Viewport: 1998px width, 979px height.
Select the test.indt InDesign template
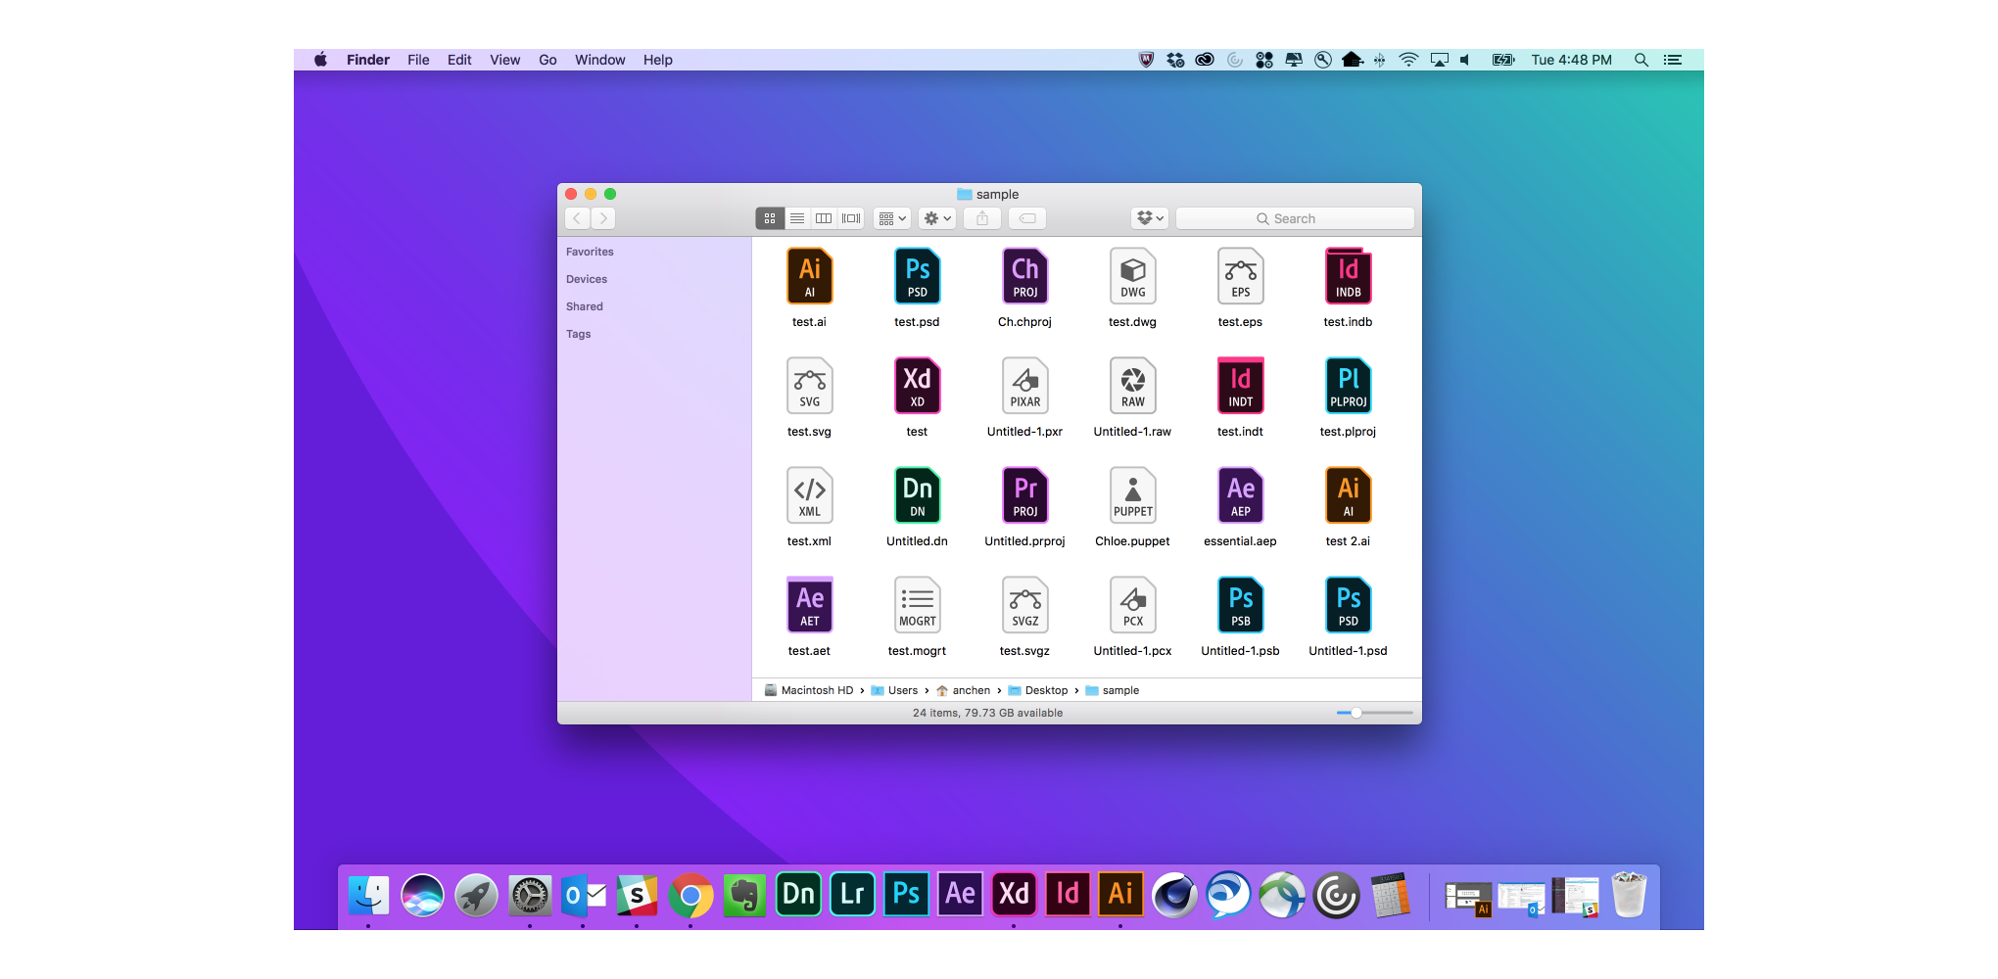pyautogui.click(x=1240, y=386)
